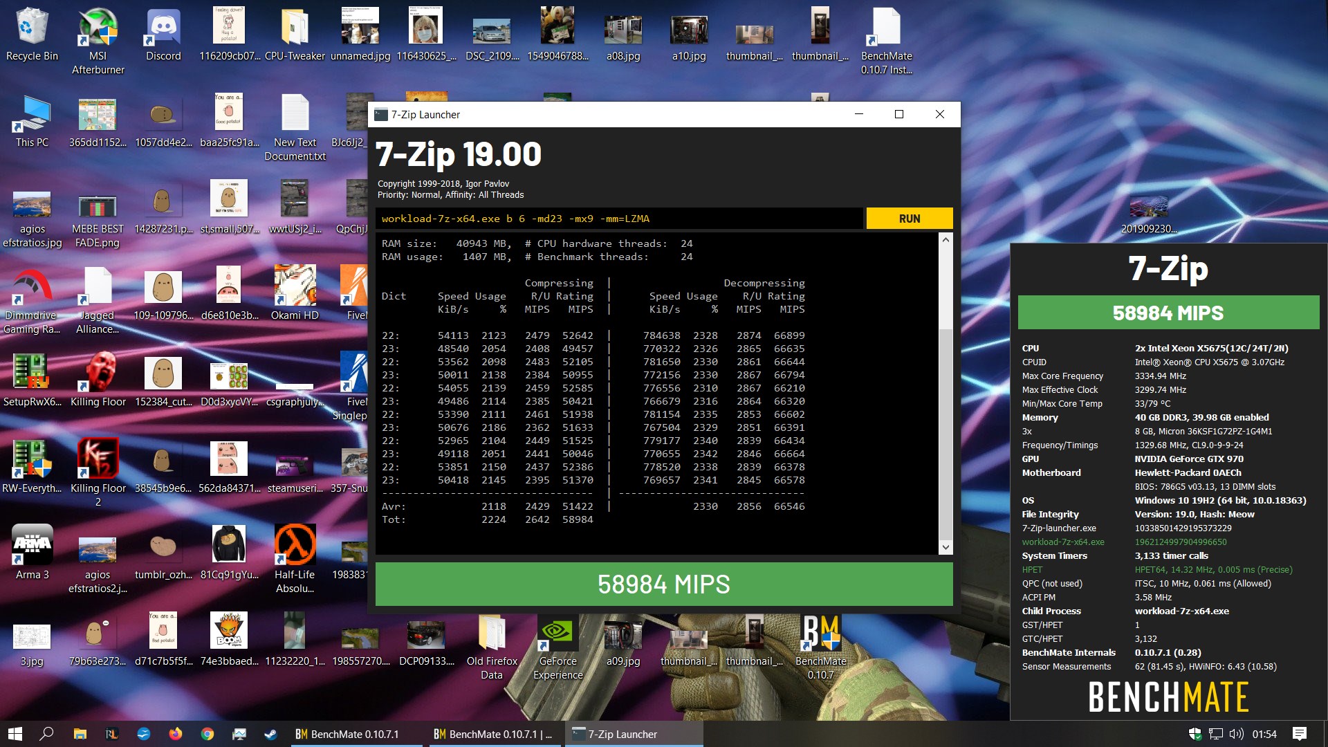
Task: Open the Jagged Alliance shortcut icon
Action: [98, 302]
